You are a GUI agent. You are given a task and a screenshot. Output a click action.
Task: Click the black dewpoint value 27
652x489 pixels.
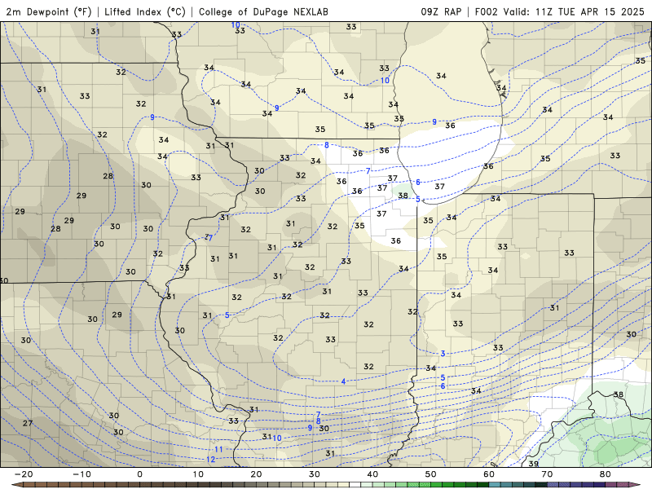28,423
